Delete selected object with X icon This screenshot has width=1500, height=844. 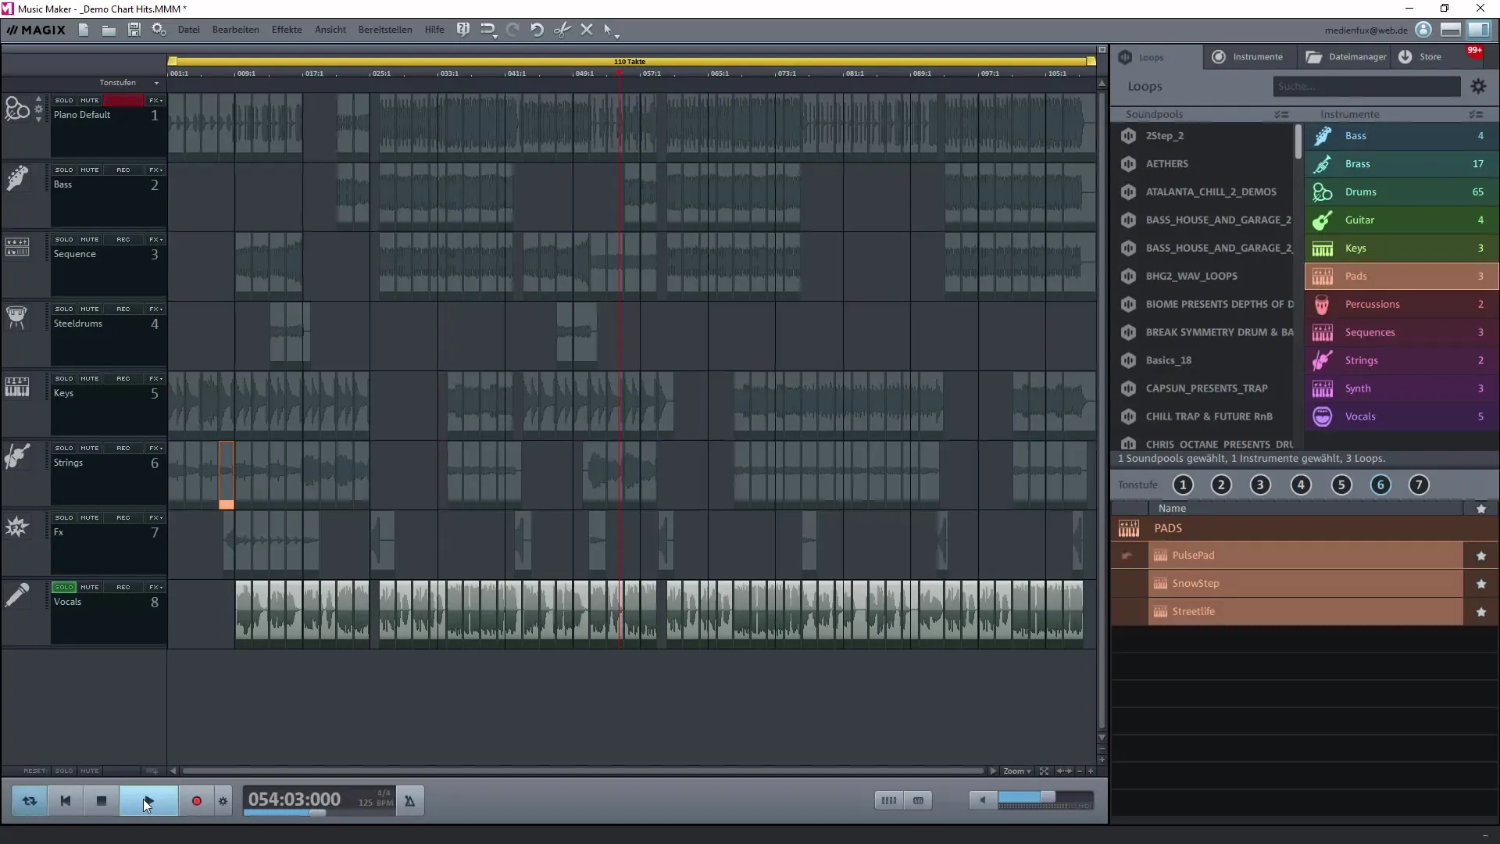click(x=587, y=30)
